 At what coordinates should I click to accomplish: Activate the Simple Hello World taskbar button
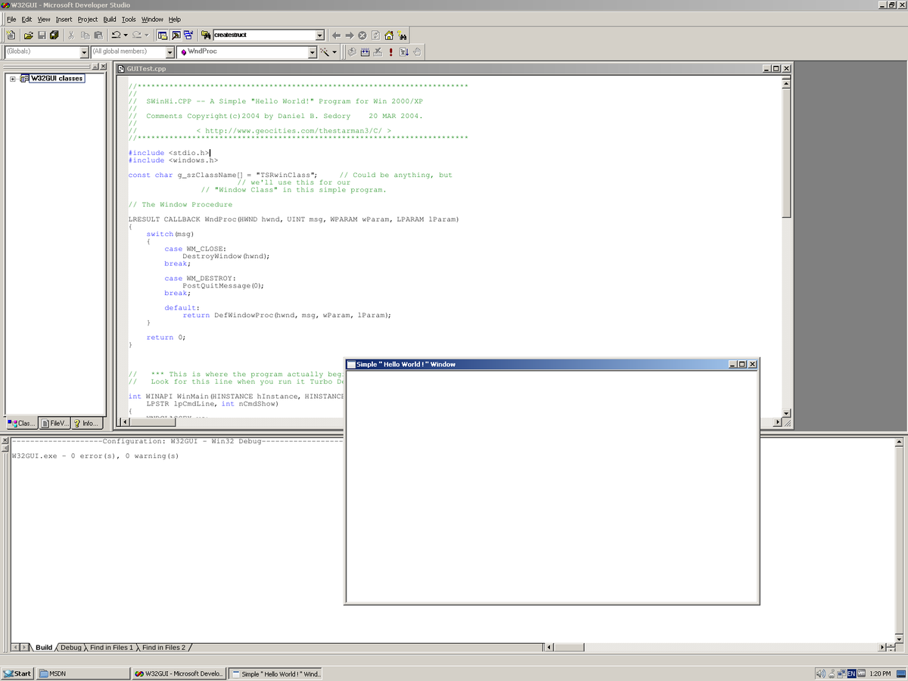click(275, 673)
